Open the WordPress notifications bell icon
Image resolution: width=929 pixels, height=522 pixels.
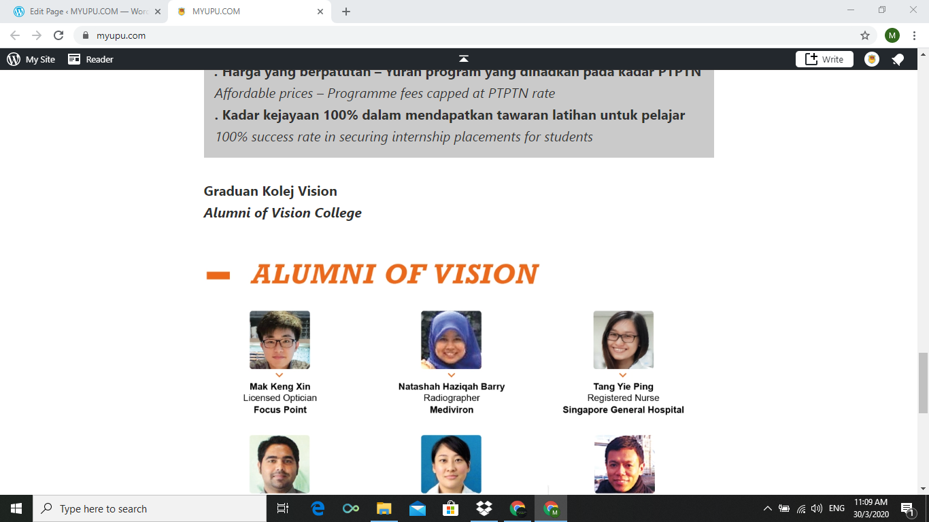[898, 60]
